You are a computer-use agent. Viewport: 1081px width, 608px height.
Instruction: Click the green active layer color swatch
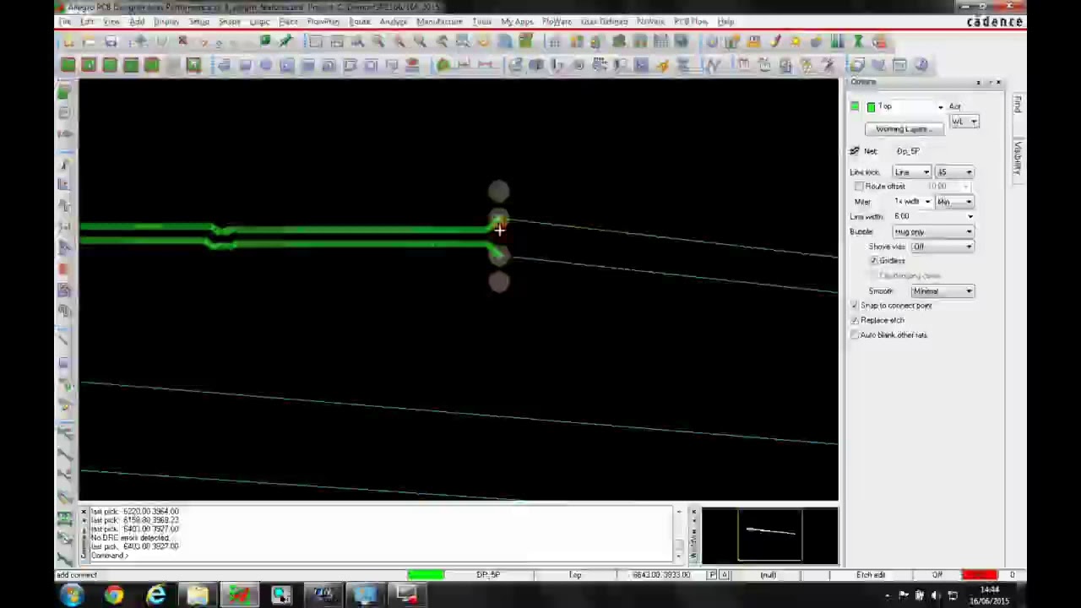tap(871, 107)
